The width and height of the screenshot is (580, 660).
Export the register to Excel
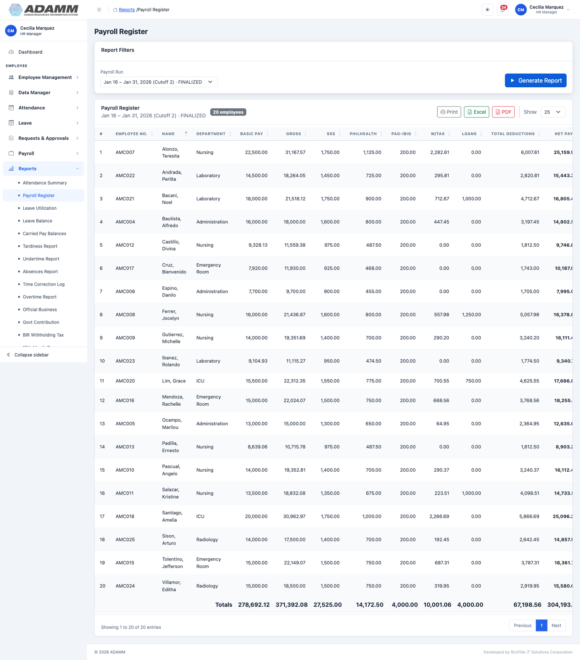point(476,112)
